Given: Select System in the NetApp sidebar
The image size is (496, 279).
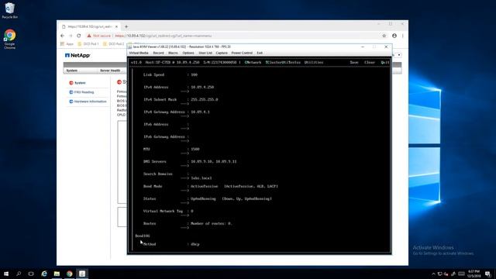Looking at the screenshot, I should click(x=80, y=83).
